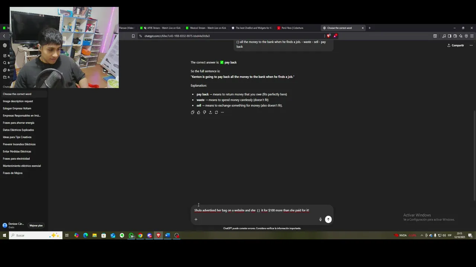The width and height of the screenshot is (476, 267).
Task: Open chat Evitar Pérdidas Eléctricas
Action: click(23, 151)
